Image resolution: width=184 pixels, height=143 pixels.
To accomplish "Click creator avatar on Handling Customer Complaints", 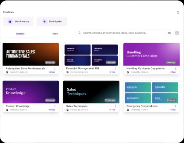I will (128, 72).
